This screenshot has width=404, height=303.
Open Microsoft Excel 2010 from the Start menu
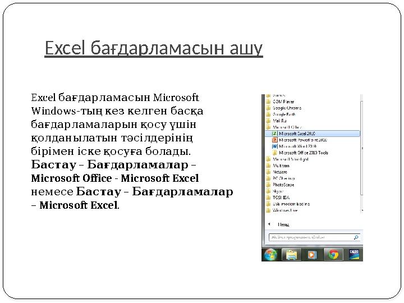[313, 134]
